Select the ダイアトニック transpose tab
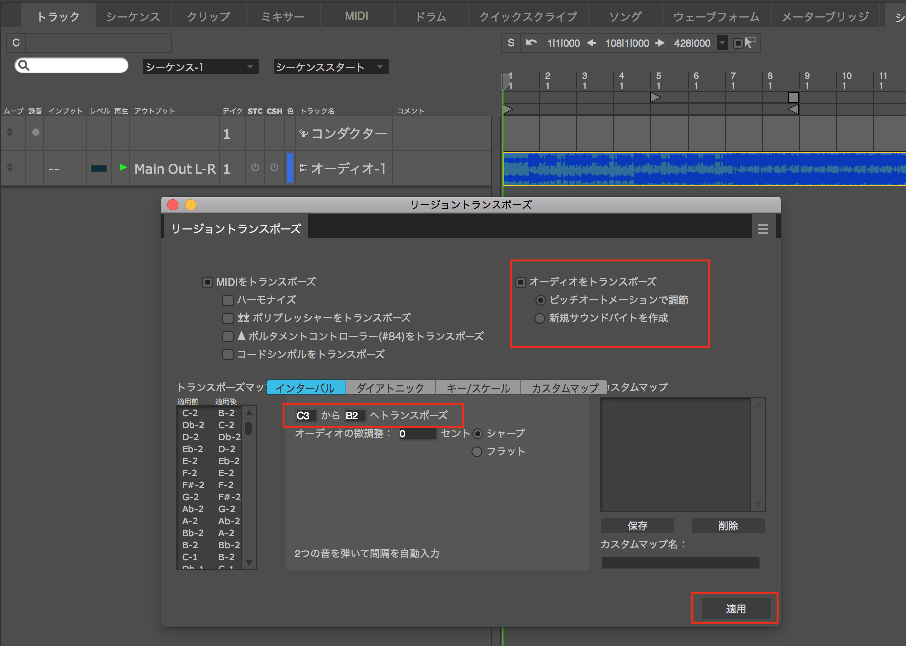Screen dimensions: 906x646 (390, 388)
